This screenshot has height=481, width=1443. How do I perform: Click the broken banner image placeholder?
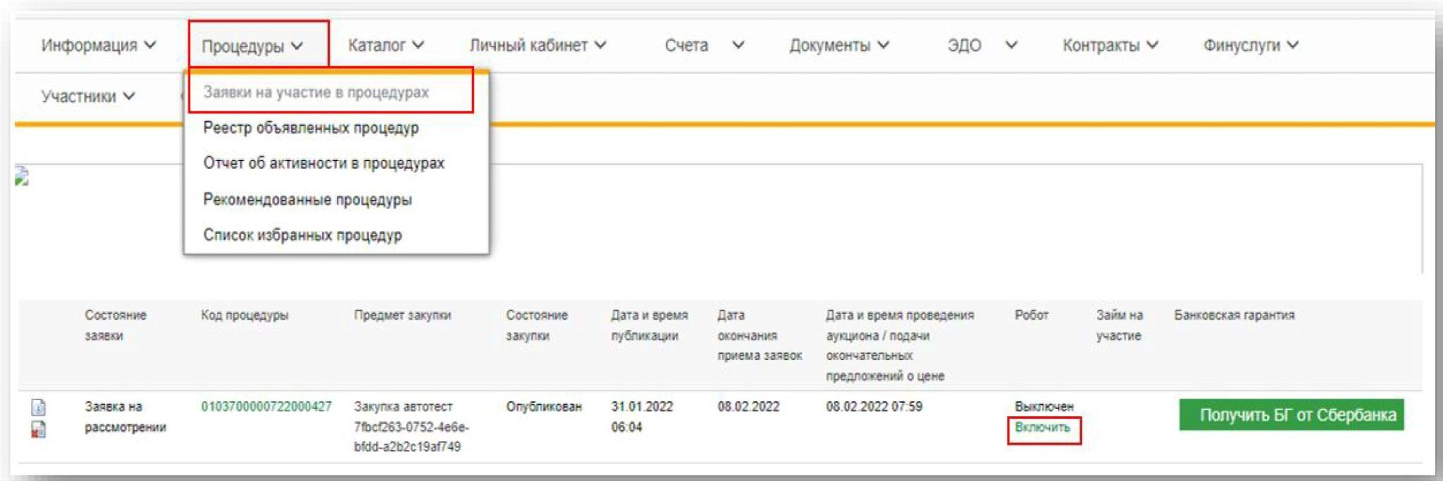point(21,177)
